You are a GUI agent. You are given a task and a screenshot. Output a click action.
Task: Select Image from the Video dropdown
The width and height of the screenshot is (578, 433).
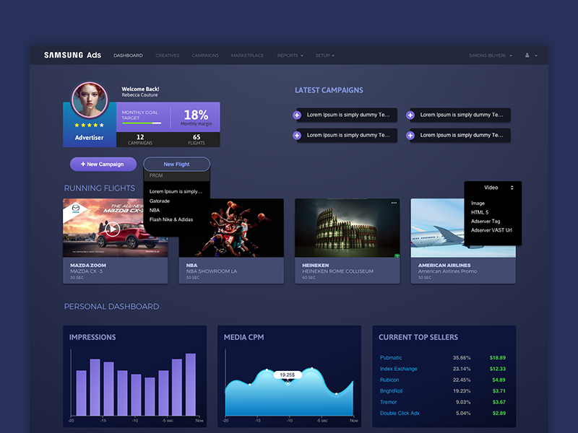pos(478,204)
